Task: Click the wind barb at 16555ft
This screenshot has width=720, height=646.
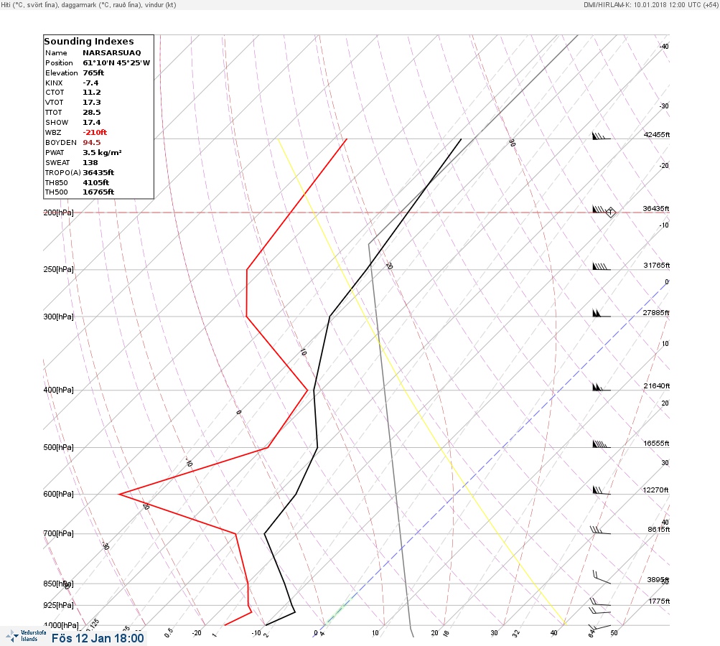Action: point(601,444)
